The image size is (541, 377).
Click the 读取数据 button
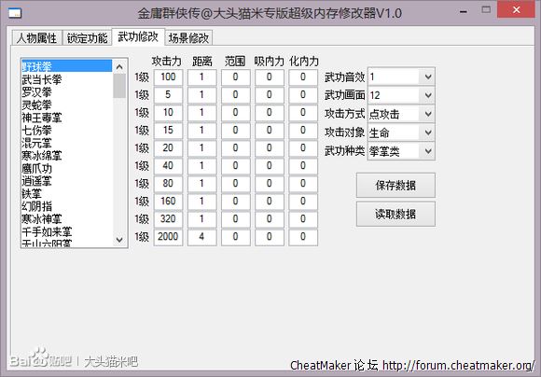[x=395, y=215]
